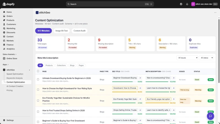Save the Ultimate Snowboard Buying Guide row
Viewport: 220px width, 124px height.
[211, 80]
